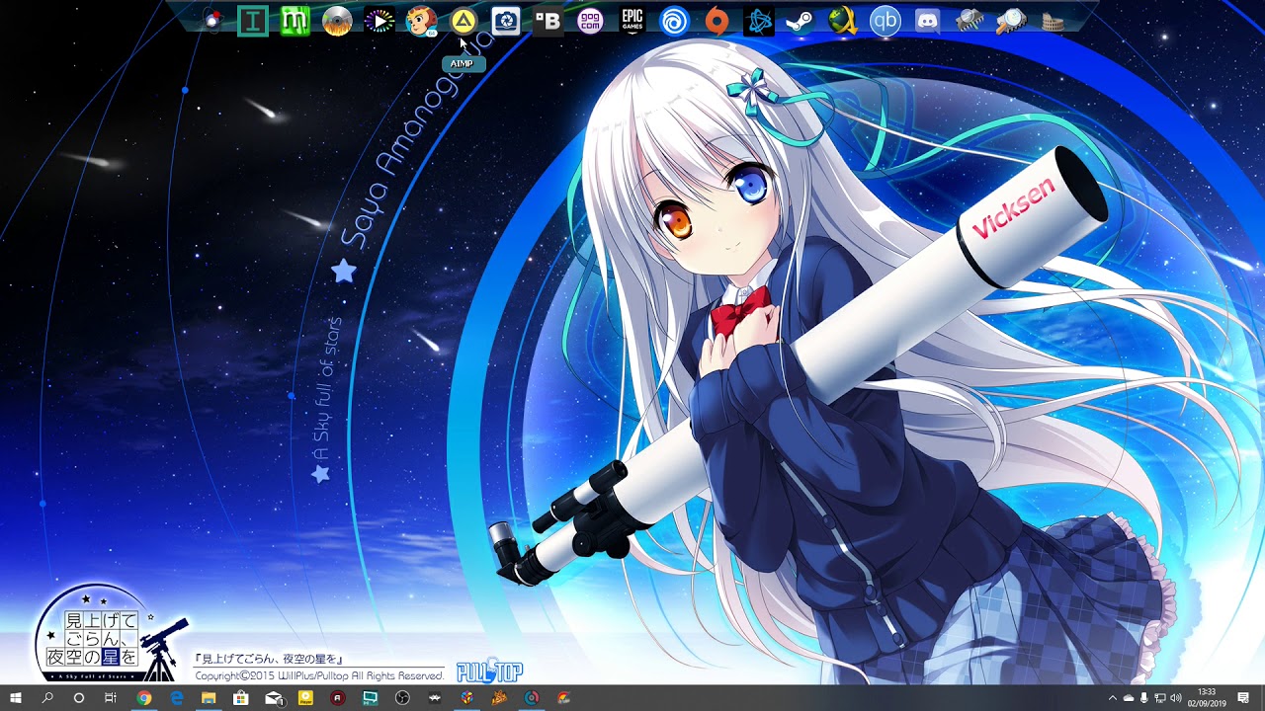Open taskbar search magnifier

(47, 698)
